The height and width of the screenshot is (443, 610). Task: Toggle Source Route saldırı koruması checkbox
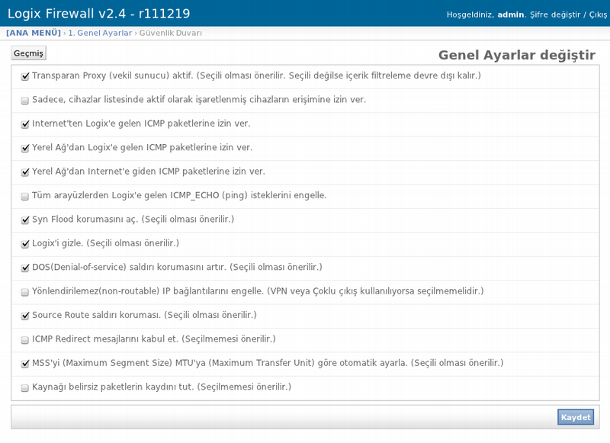[25, 316]
